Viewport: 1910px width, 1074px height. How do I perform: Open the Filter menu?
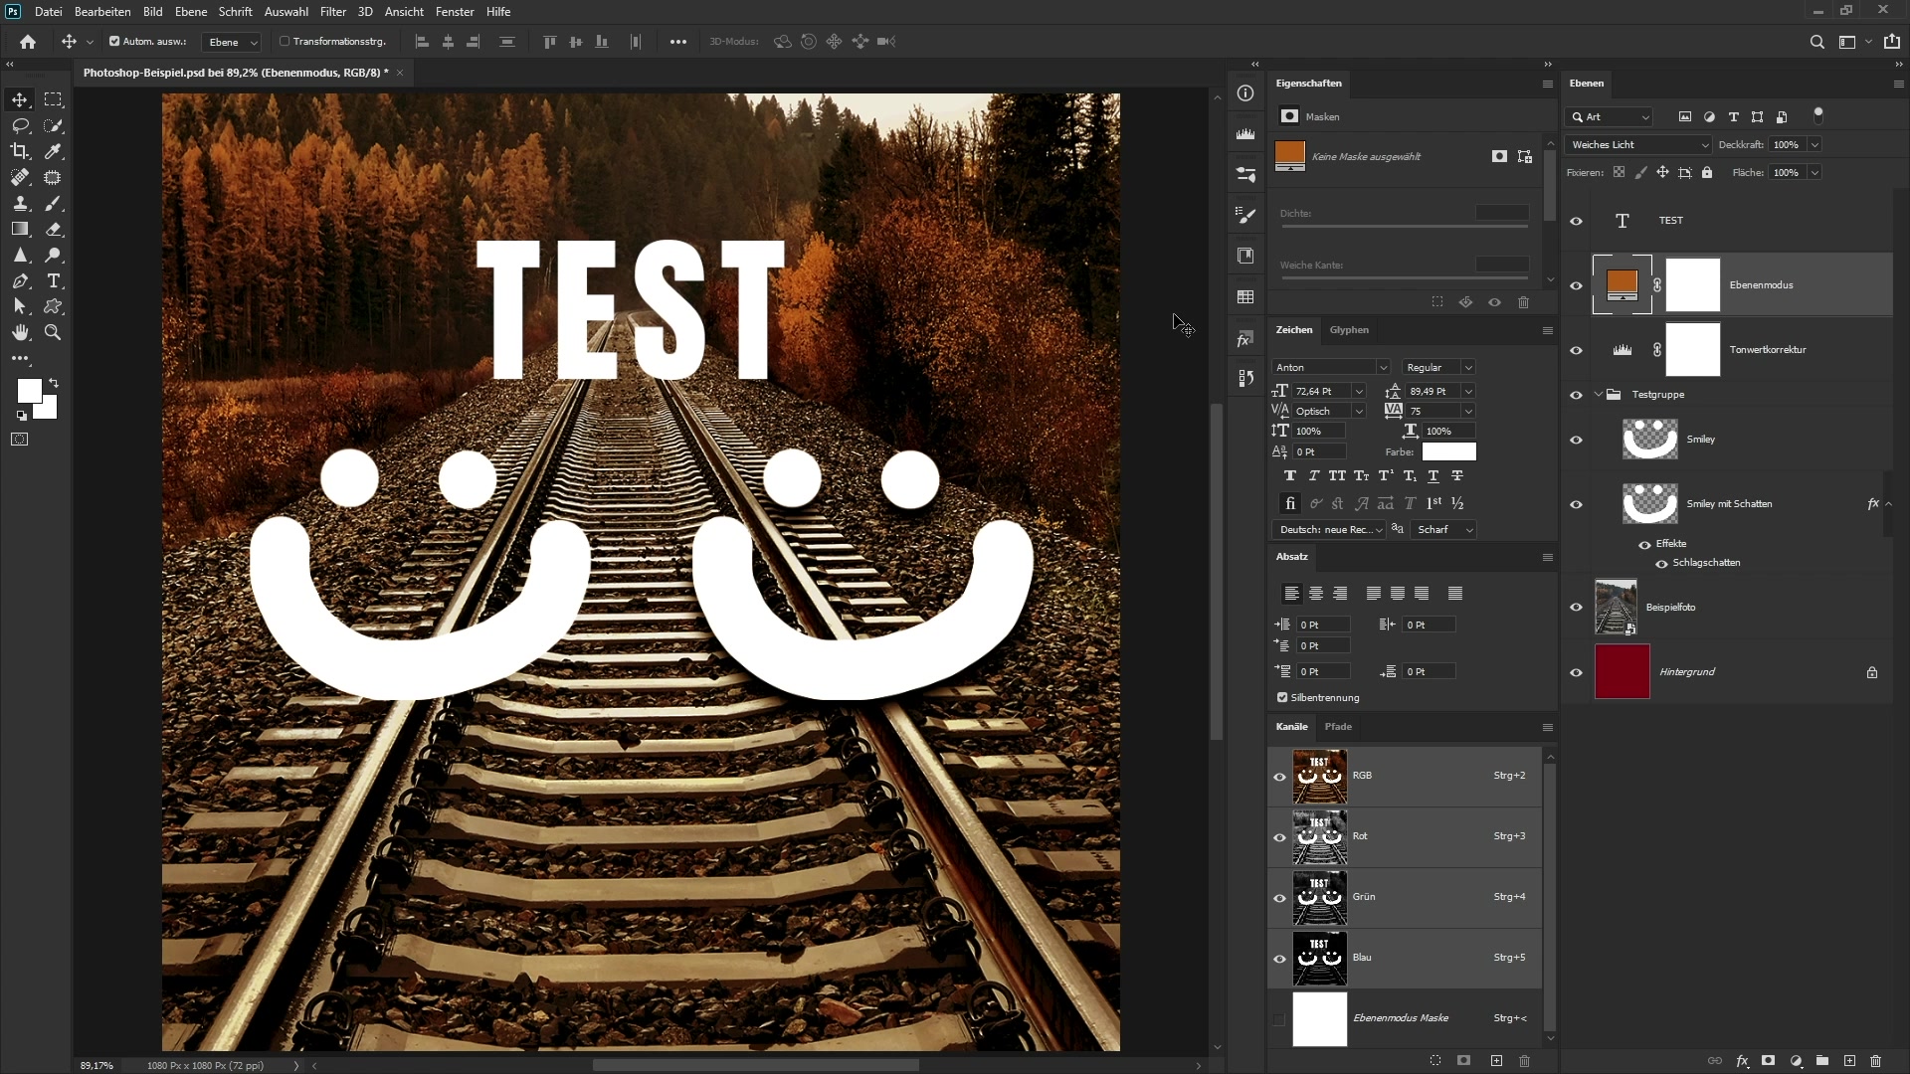332,12
